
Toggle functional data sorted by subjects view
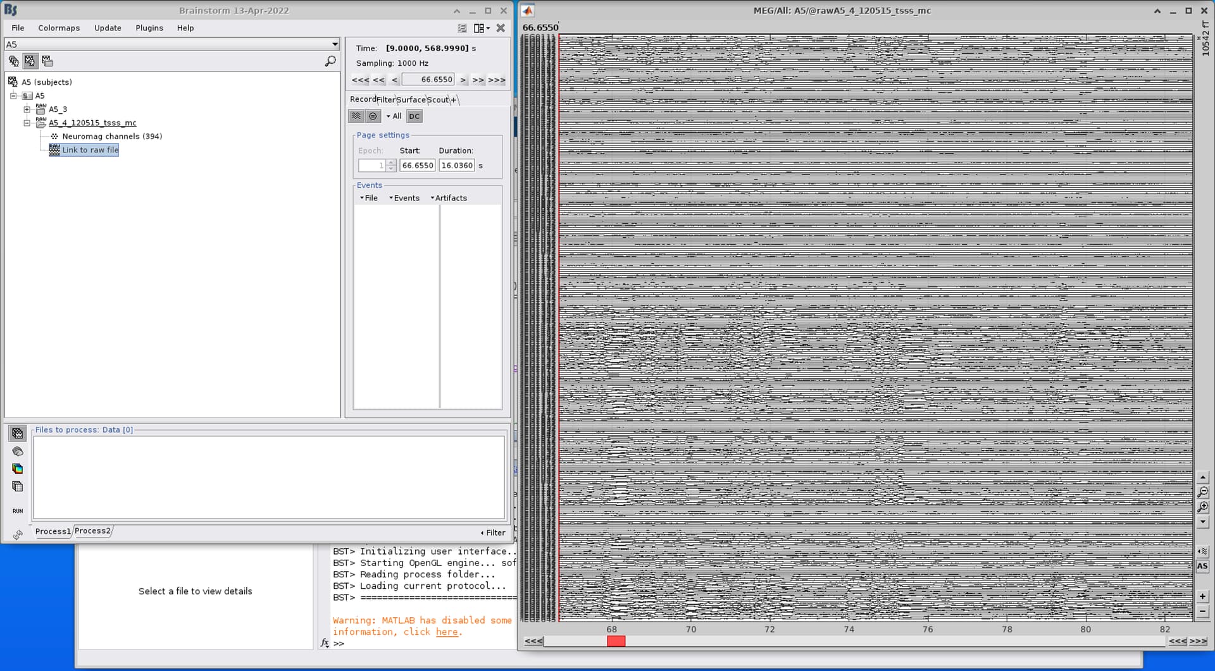(x=30, y=61)
